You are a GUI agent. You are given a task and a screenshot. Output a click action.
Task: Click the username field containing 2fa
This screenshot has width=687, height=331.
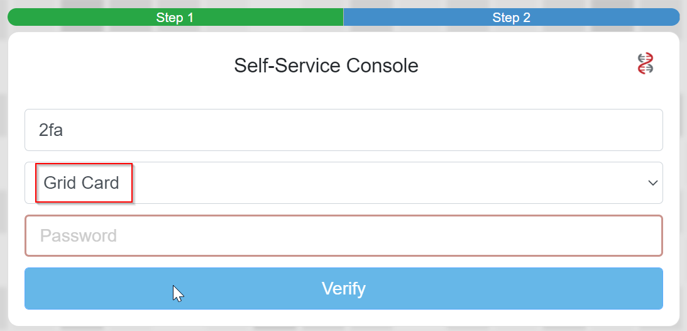coord(343,130)
